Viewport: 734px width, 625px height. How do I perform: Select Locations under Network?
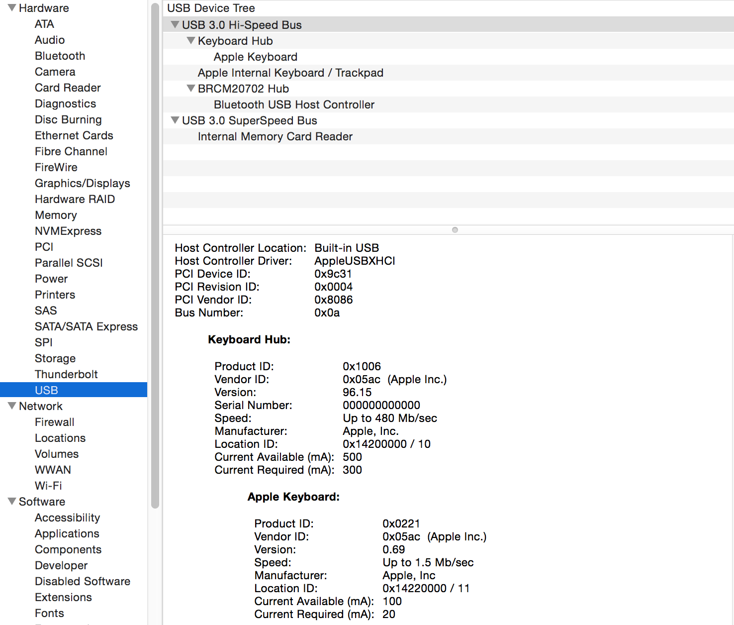[60, 438]
